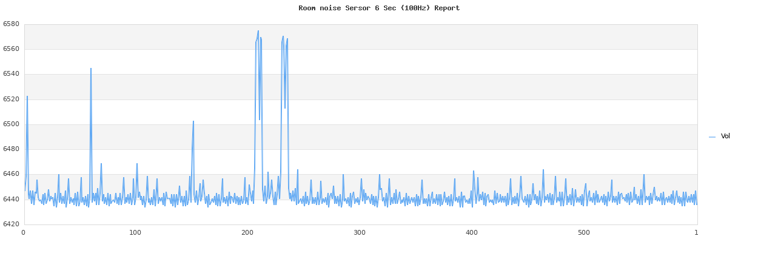Click the chart title 'Room noise Sersor 6 Sec (100Hz) Report'

point(379,8)
